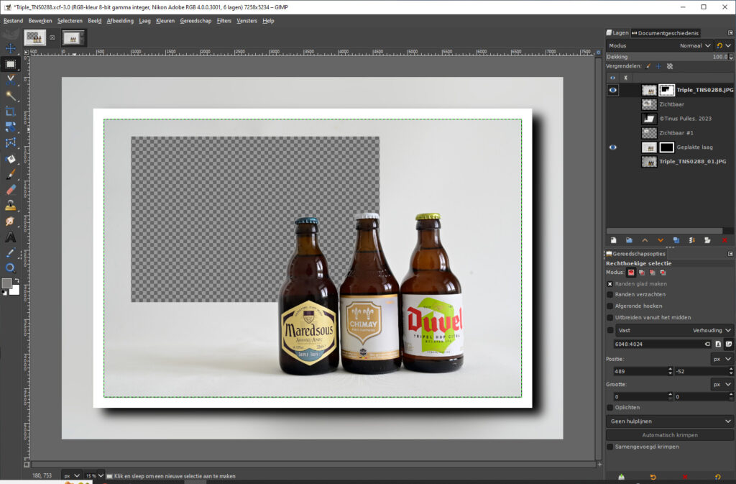Select the Zoom magnifier tool
Image resolution: width=736 pixels, height=484 pixels.
point(10,268)
